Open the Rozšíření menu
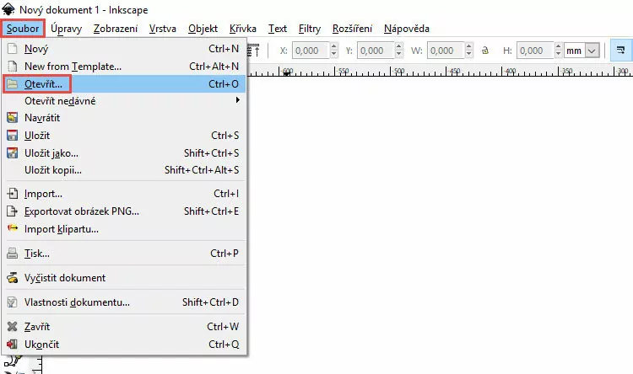Viewport: 633px width, 374px height. click(353, 28)
